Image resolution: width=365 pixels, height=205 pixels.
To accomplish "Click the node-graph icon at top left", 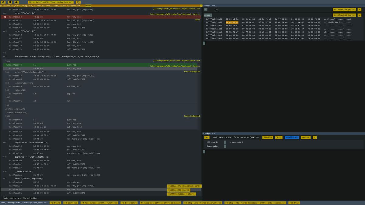I will point(3,2).
